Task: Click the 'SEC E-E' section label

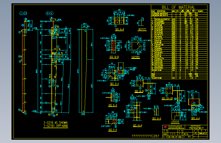Action: (x=113, y=105)
